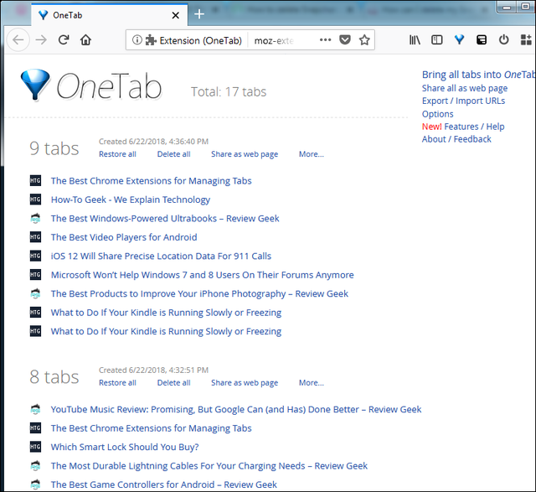Click the large OneTab funnel logo

pyautogui.click(x=35, y=85)
